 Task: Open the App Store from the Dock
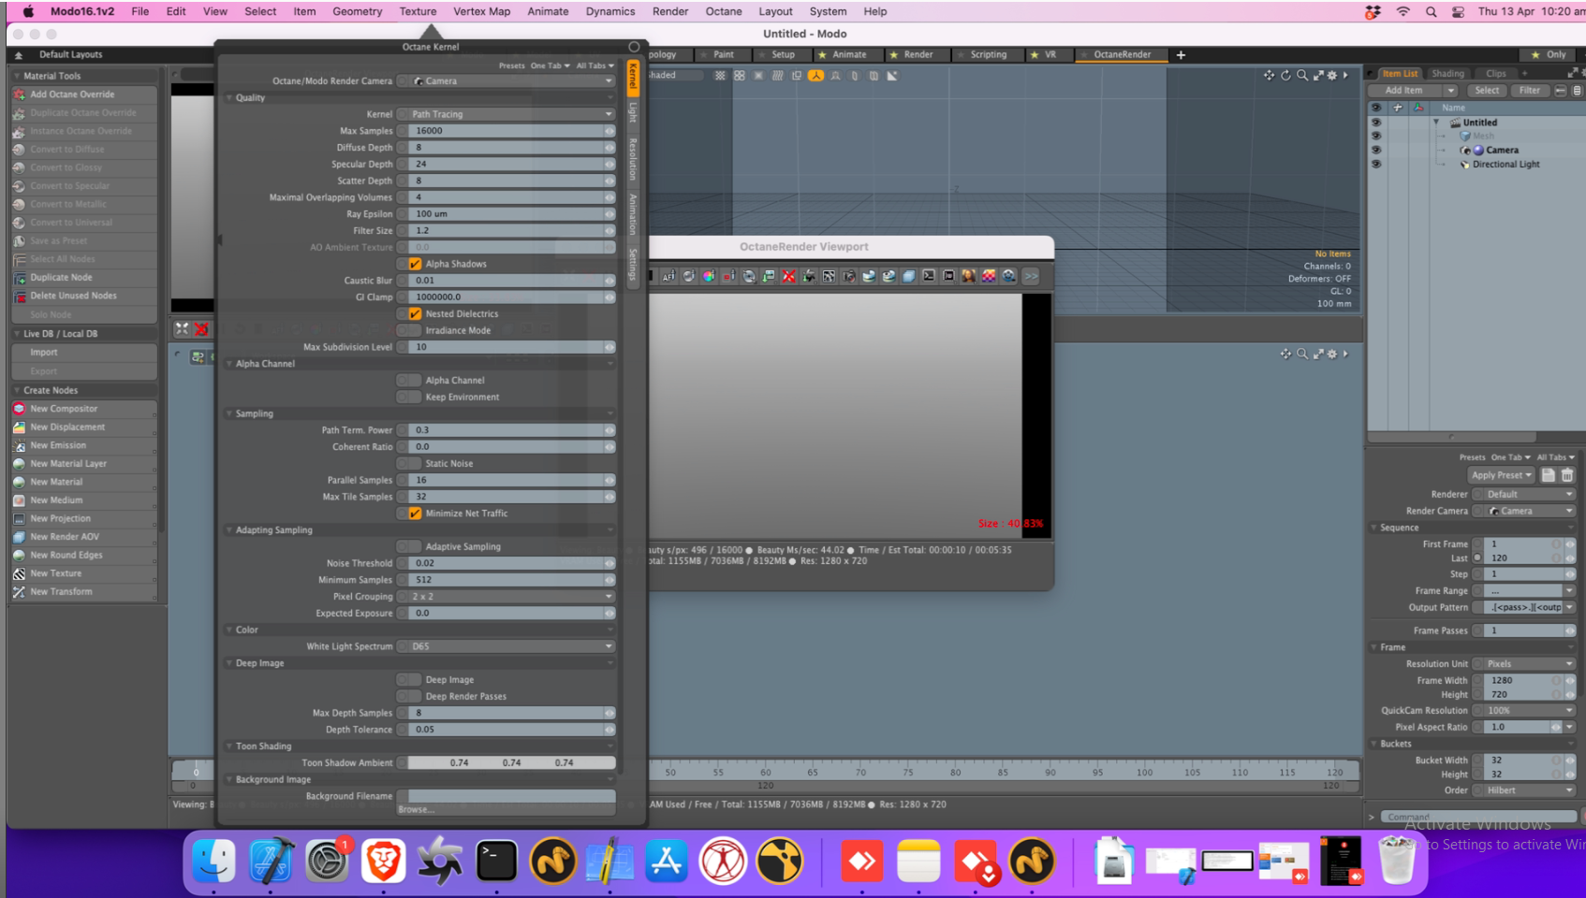(x=667, y=861)
